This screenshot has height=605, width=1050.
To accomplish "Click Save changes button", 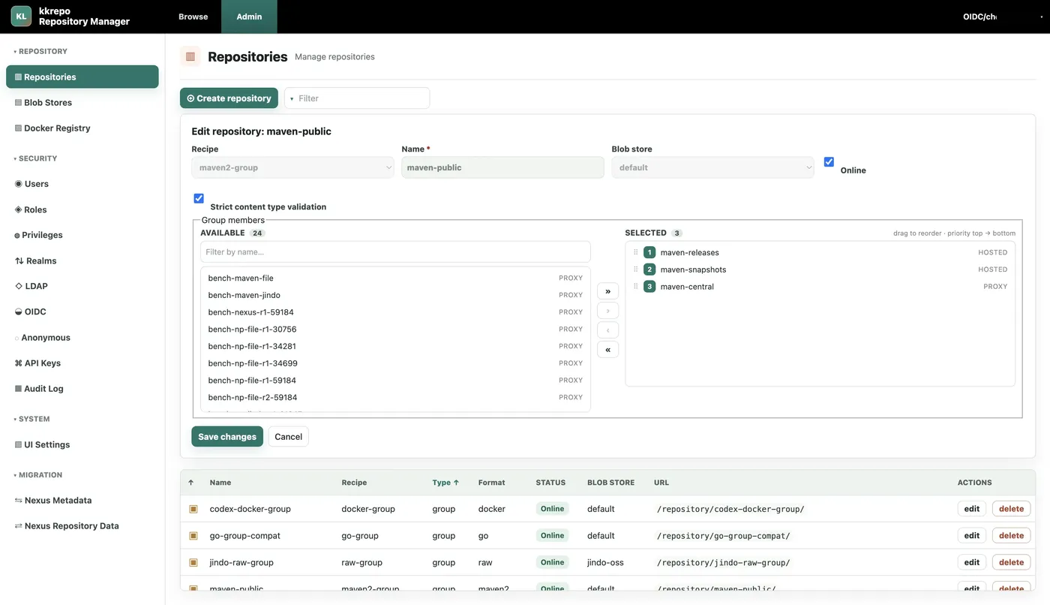I will (227, 437).
